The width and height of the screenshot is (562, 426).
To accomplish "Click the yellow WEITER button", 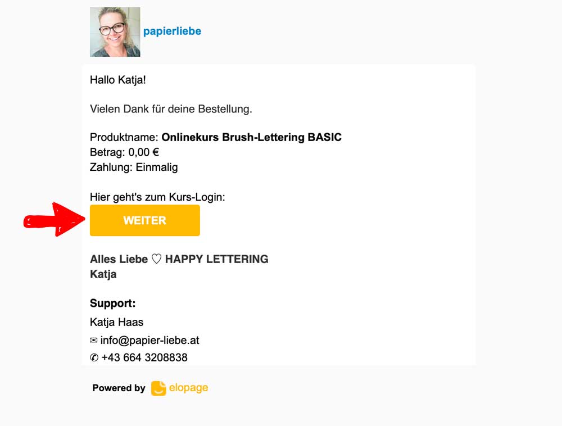I will coord(145,220).
